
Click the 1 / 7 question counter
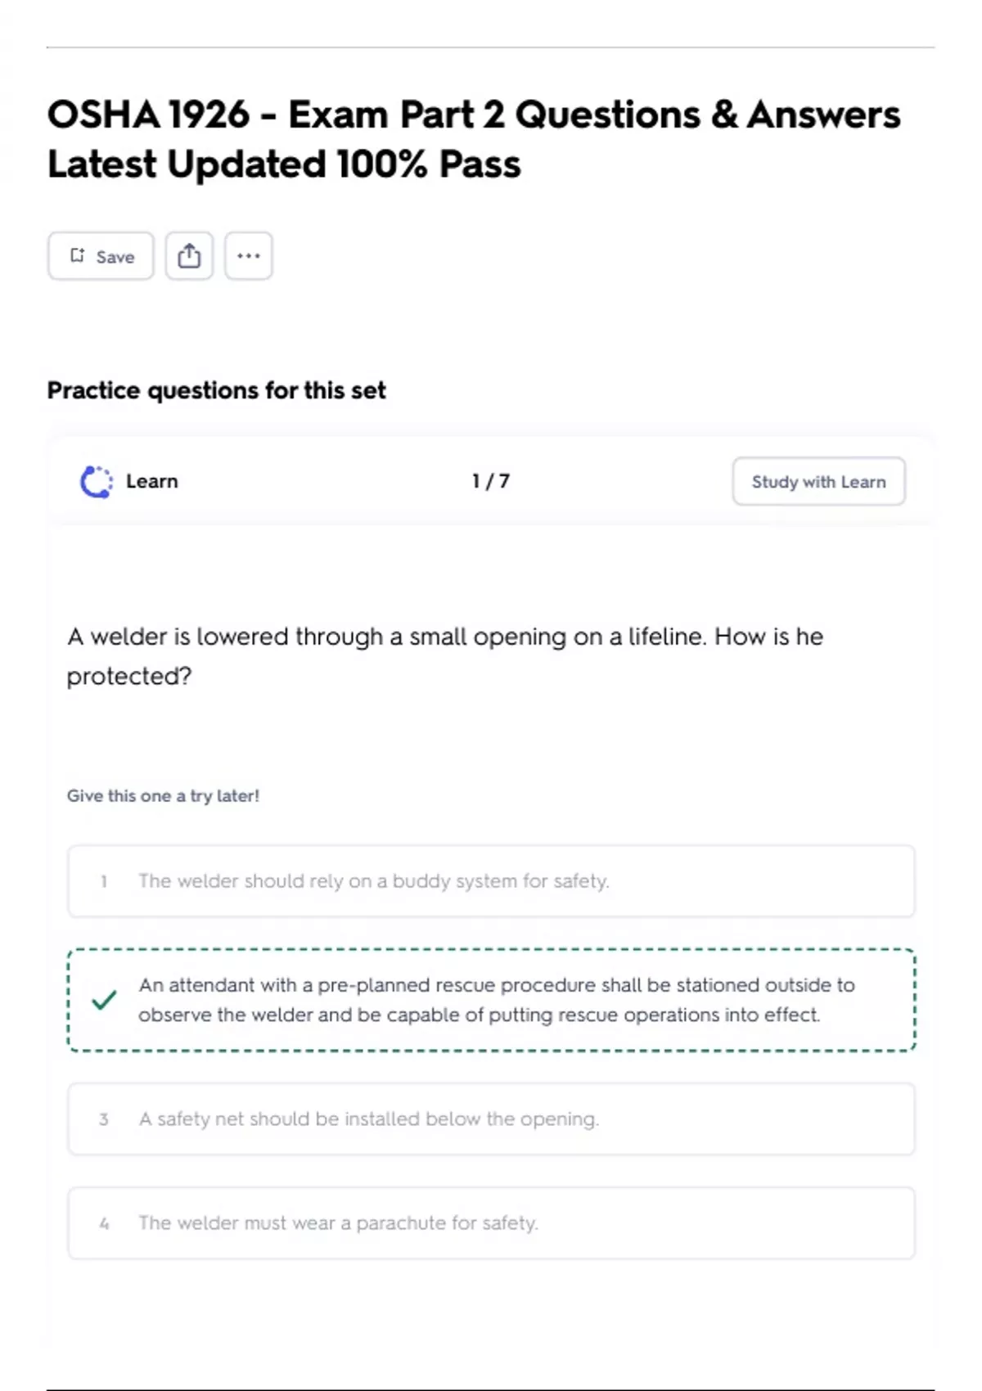click(490, 481)
